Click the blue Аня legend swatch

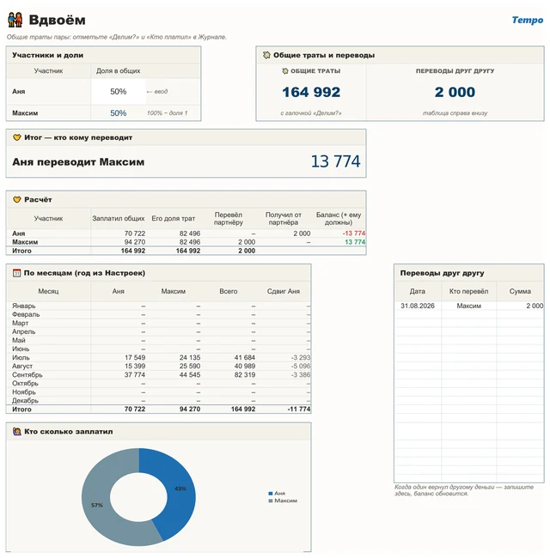point(271,494)
